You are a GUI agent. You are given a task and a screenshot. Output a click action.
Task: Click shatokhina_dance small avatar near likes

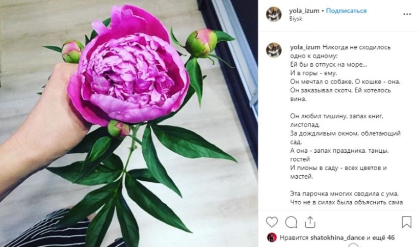[272, 237]
